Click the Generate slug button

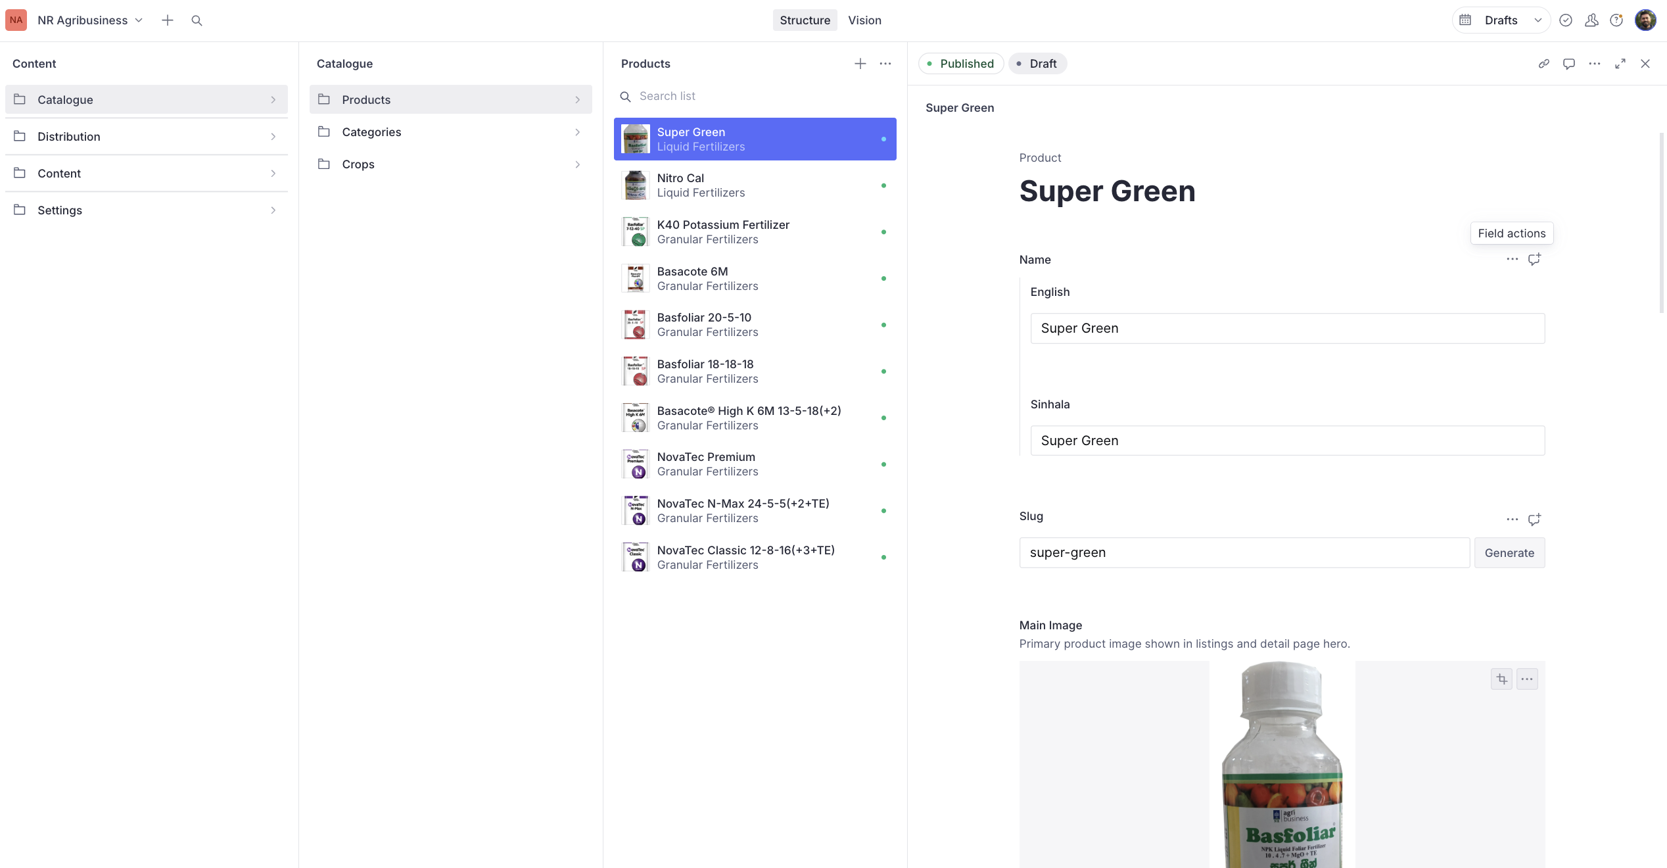coord(1510,553)
